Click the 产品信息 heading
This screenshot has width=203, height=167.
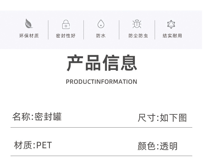102,63
